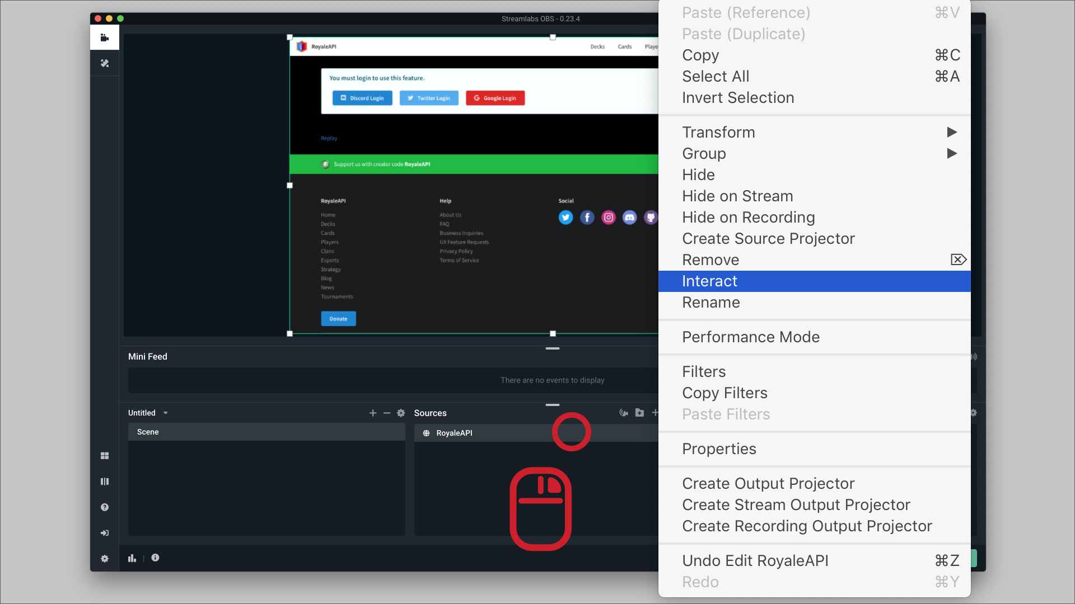The width and height of the screenshot is (1075, 604).
Task: Click the info circle icon in footer
Action: [x=155, y=558]
